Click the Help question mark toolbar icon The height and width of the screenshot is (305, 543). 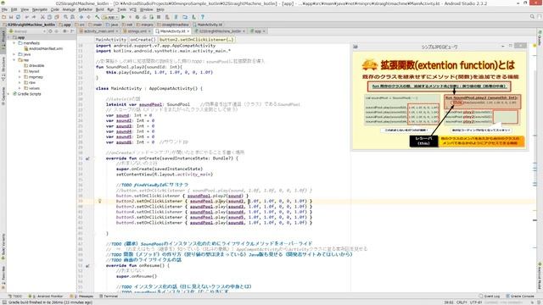[203, 17]
